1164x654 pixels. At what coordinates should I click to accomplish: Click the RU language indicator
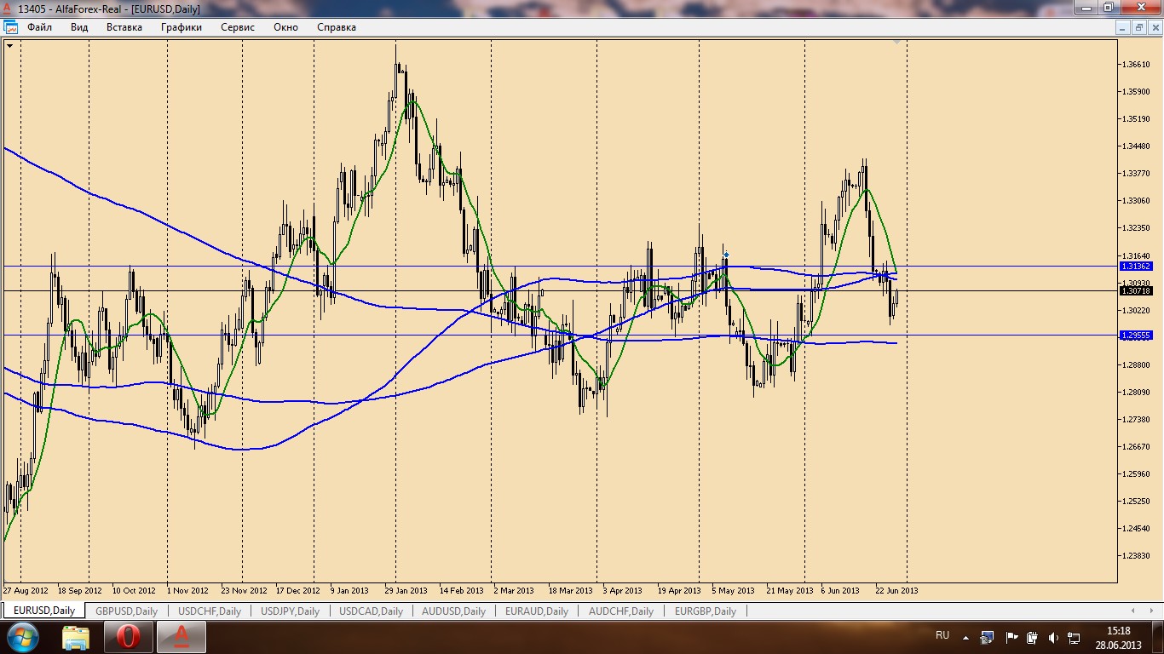[x=942, y=635]
